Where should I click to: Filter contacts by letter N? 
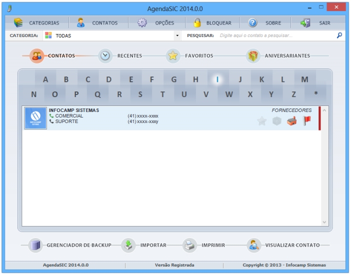coord(34,94)
